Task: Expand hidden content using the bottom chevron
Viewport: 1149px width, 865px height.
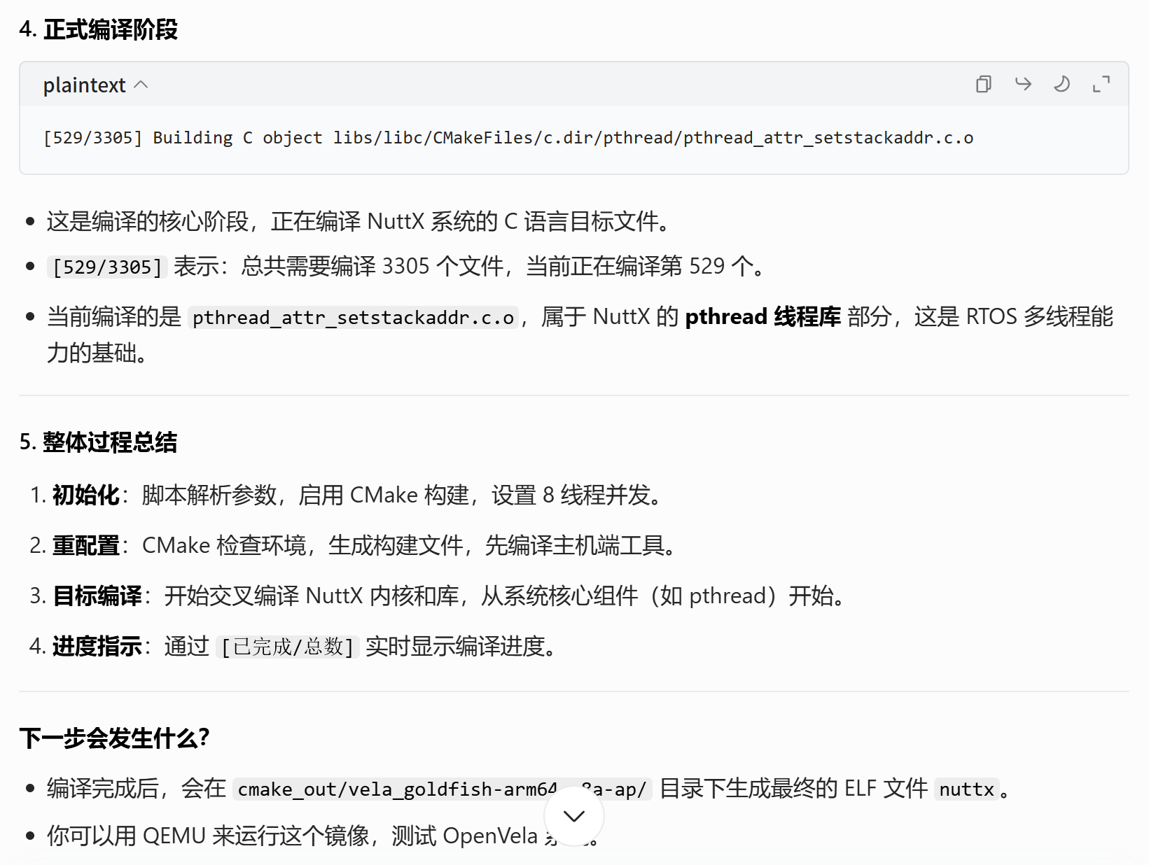Action: [x=573, y=815]
